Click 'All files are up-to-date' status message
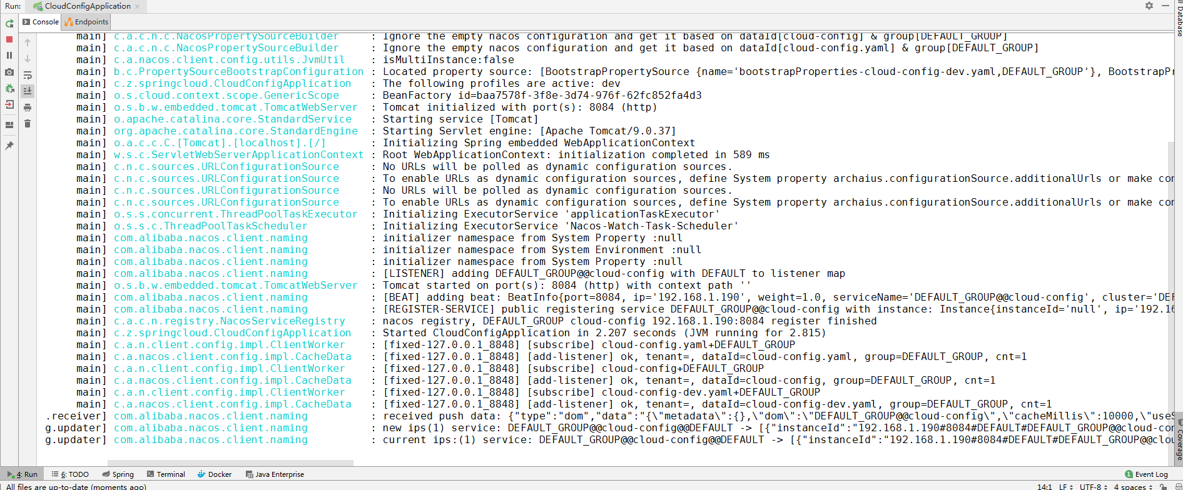The height and width of the screenshot is (490, 1183). click(76, 486)
